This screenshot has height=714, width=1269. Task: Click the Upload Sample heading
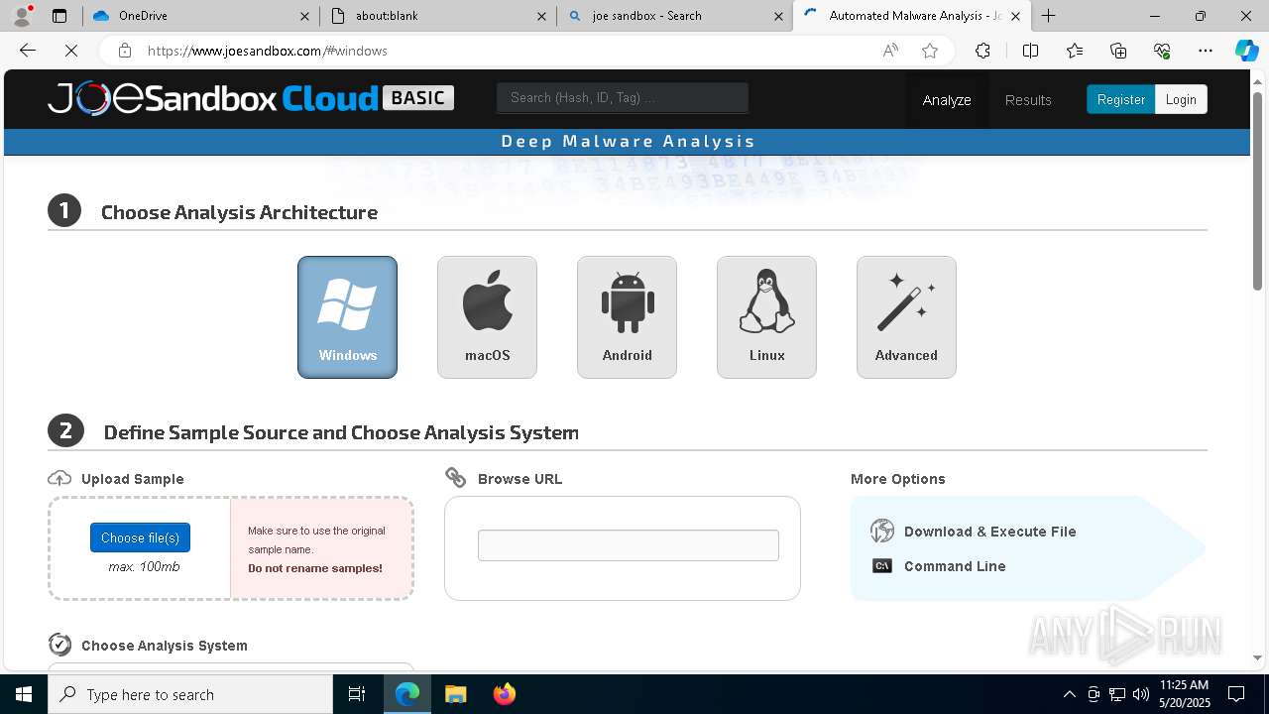[x=133, y=479]
